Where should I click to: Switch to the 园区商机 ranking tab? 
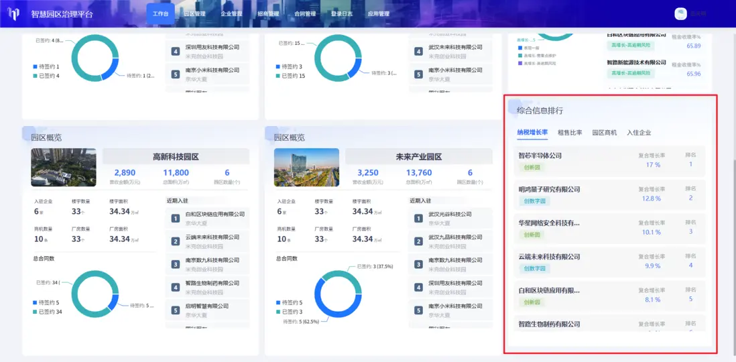click(605, 133)
